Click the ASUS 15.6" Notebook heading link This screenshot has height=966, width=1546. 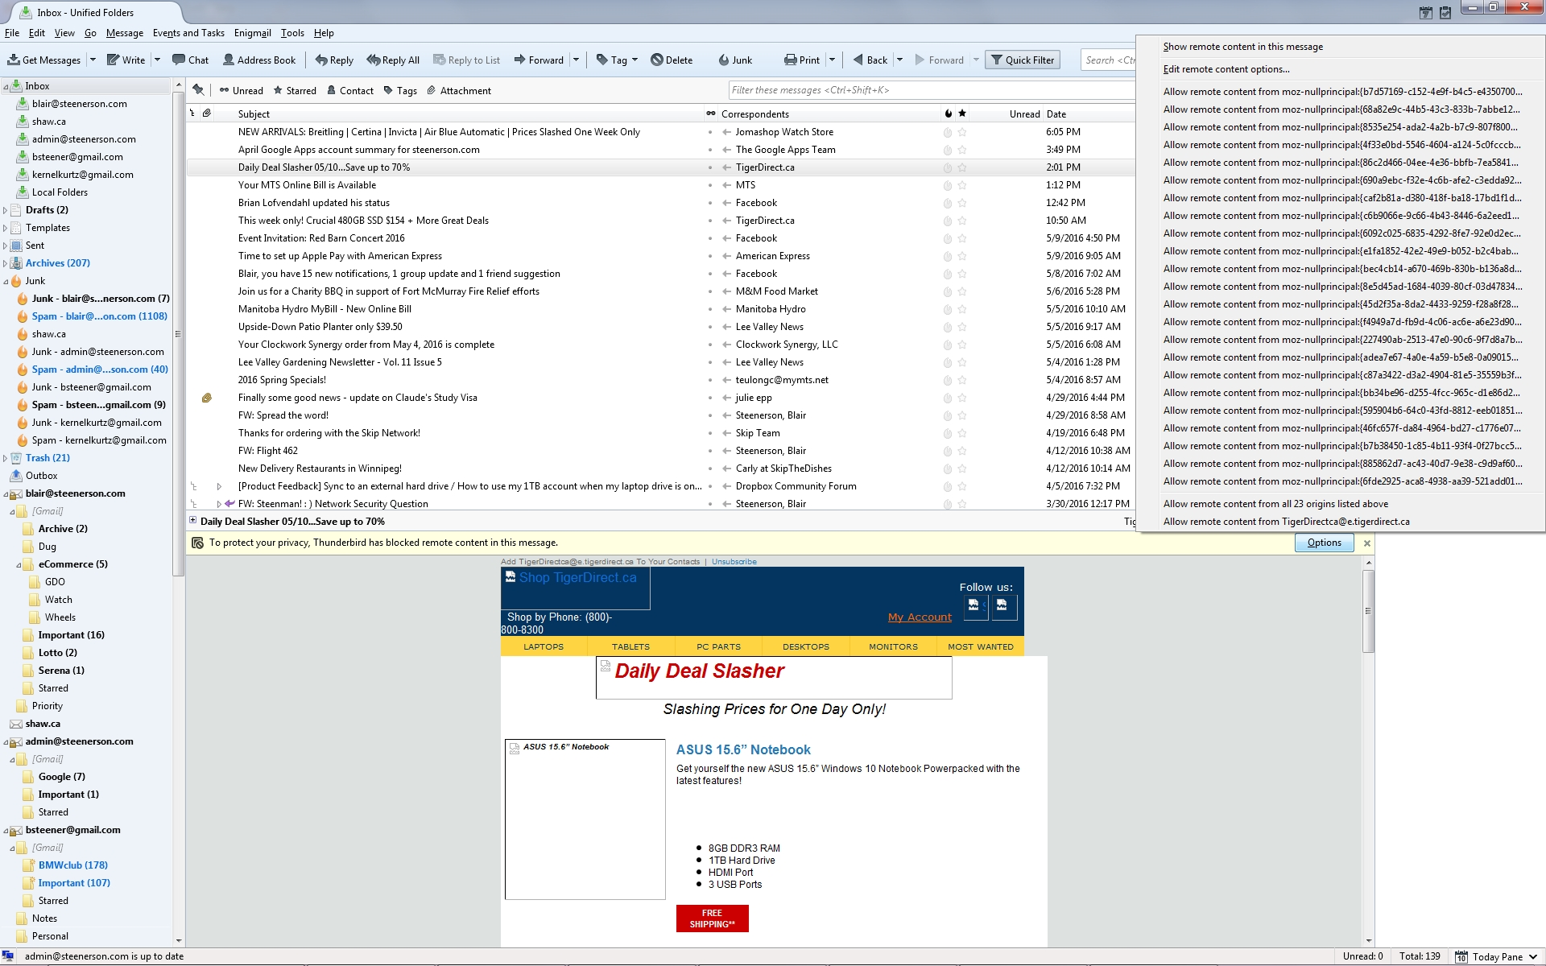pos(743,749)
